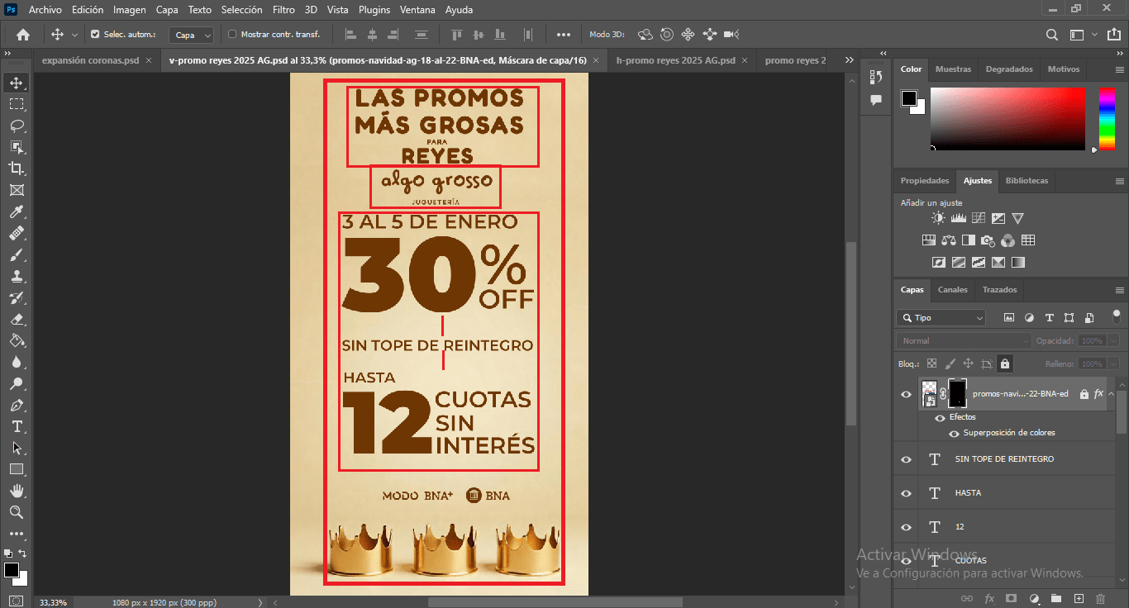Create a new group folder icon

coord(1055,598)
